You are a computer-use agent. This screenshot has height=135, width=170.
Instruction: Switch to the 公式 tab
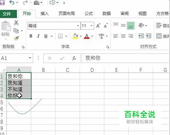(x=89, y=14)
